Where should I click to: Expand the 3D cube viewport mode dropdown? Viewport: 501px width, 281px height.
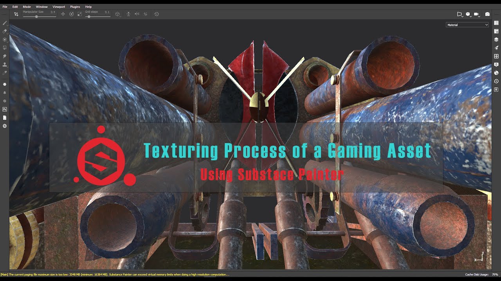click(468, 14)
